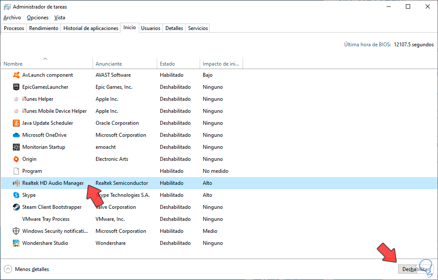
Task: Switch to the Servicios tab
Action: tap(198, 28)
